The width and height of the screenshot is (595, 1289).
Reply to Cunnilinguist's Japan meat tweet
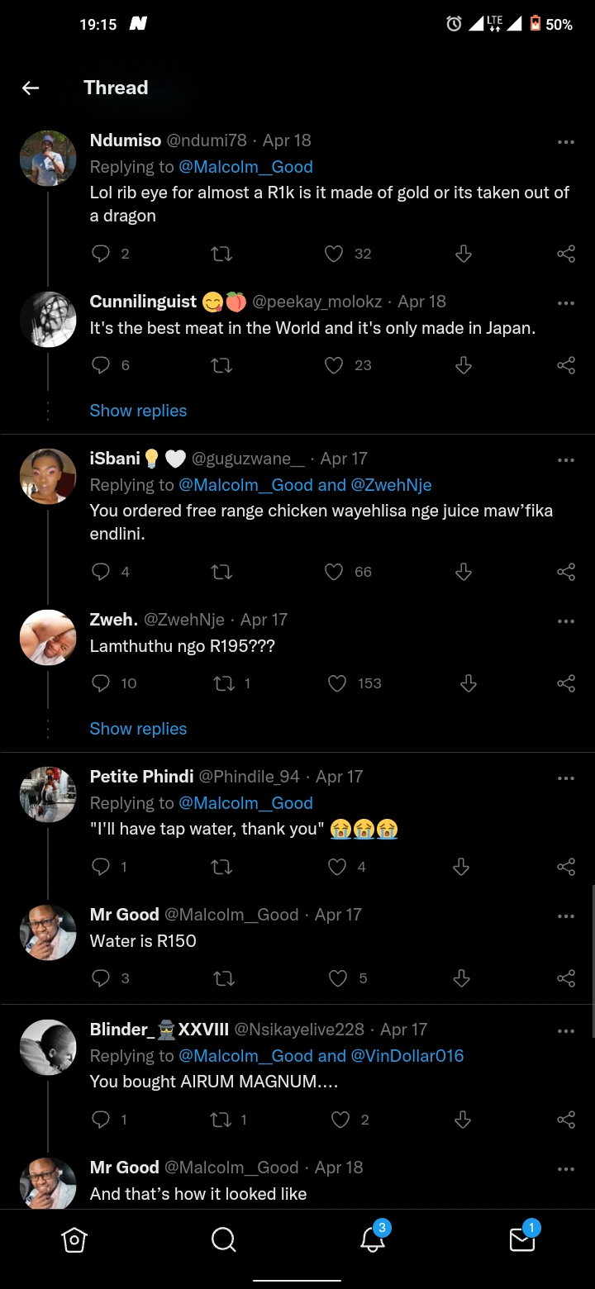click(101, 365)
